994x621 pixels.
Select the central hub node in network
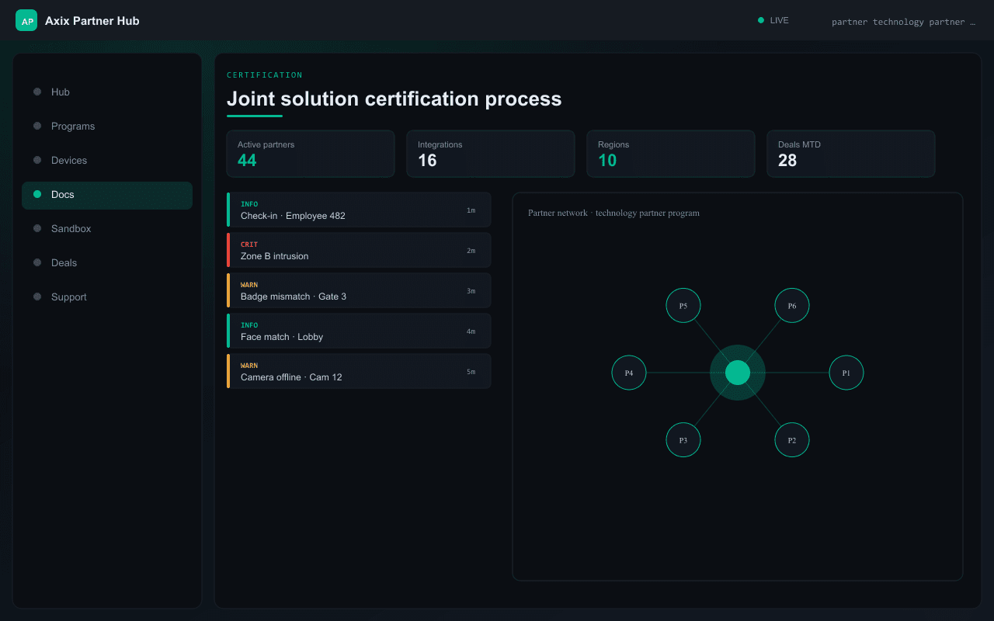click(x=738, y=373)
